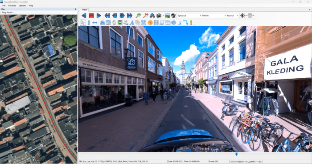
Task: Play the video forward
Action: (99, 16)
